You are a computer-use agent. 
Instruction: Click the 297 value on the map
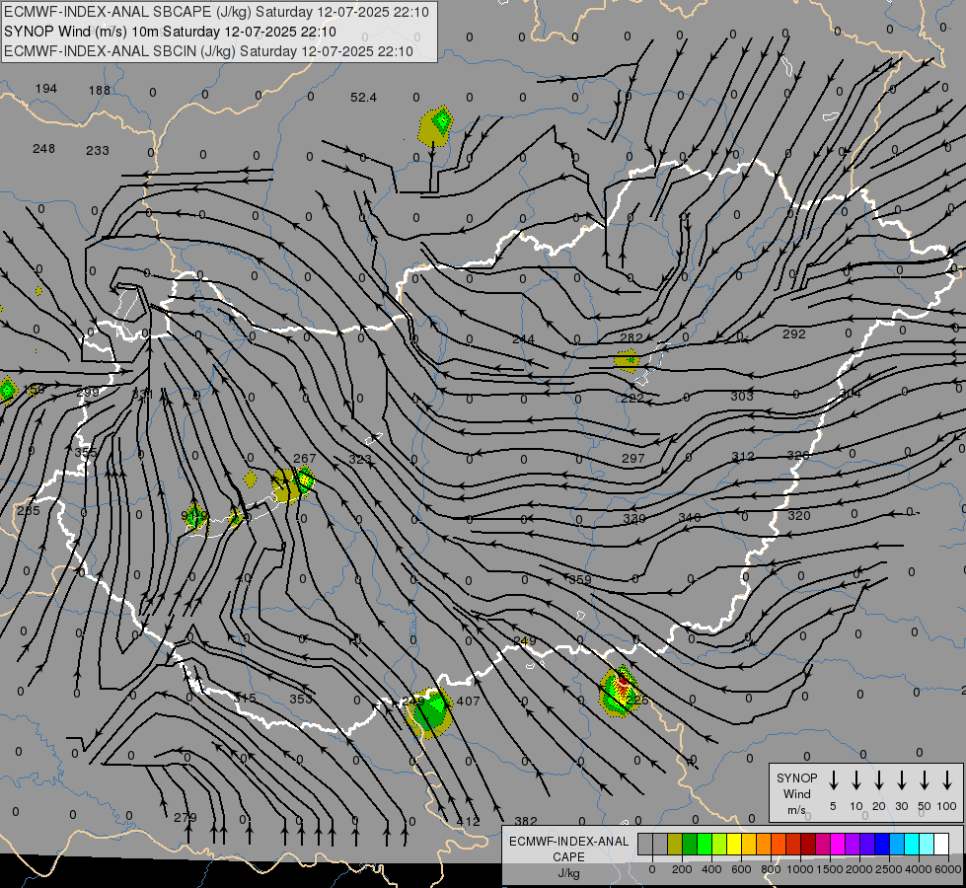pyautogui.click(x=632, y=459)
